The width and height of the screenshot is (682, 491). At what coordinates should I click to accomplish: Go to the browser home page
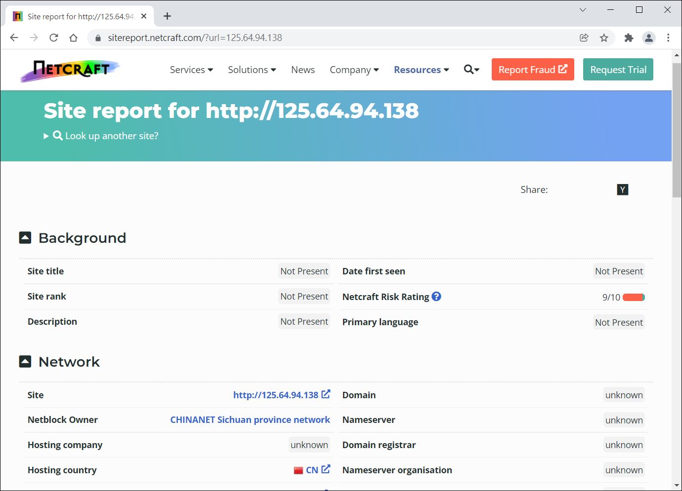73,38
